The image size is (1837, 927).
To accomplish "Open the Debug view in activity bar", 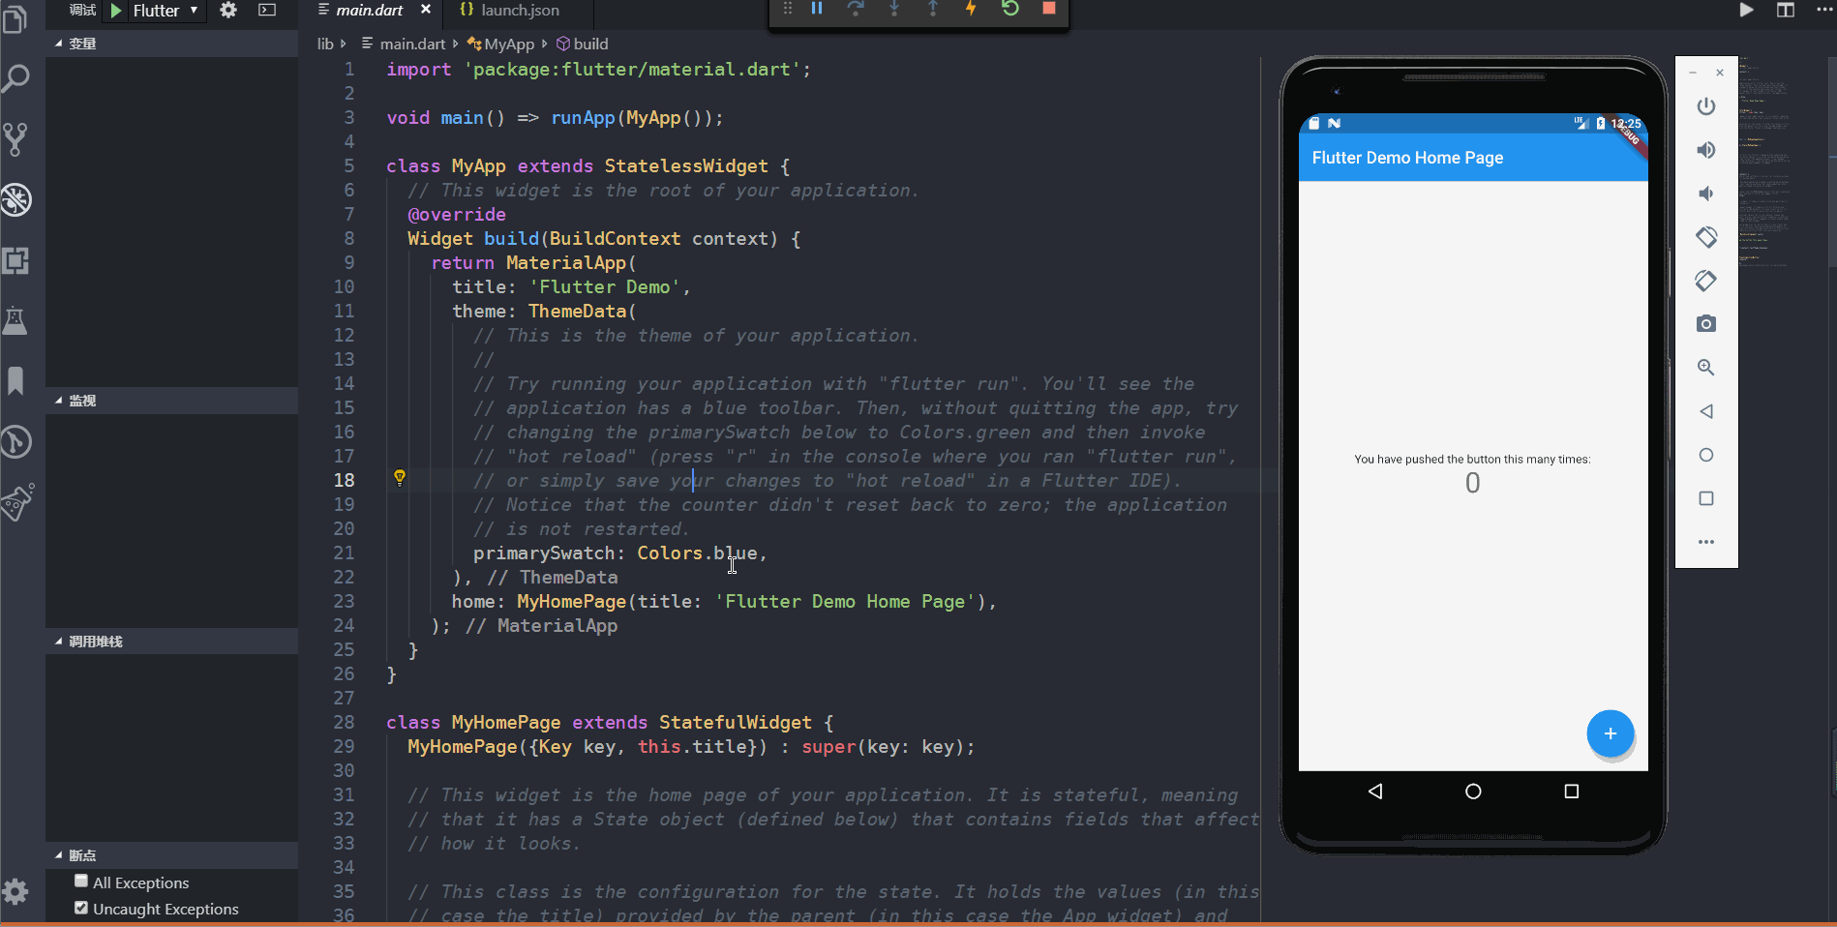I will [15, 199].
